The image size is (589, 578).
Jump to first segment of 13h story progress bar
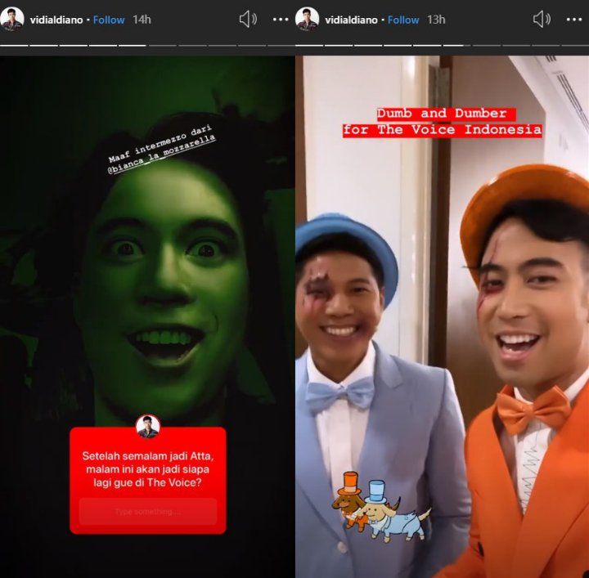309,46
